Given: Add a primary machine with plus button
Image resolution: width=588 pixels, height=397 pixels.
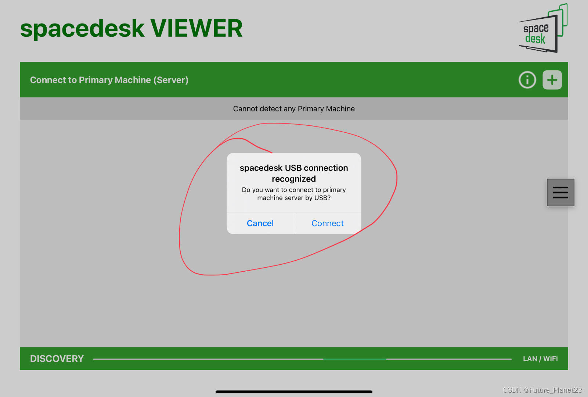Looking at the screenshot, I should (x=552, y=80).
